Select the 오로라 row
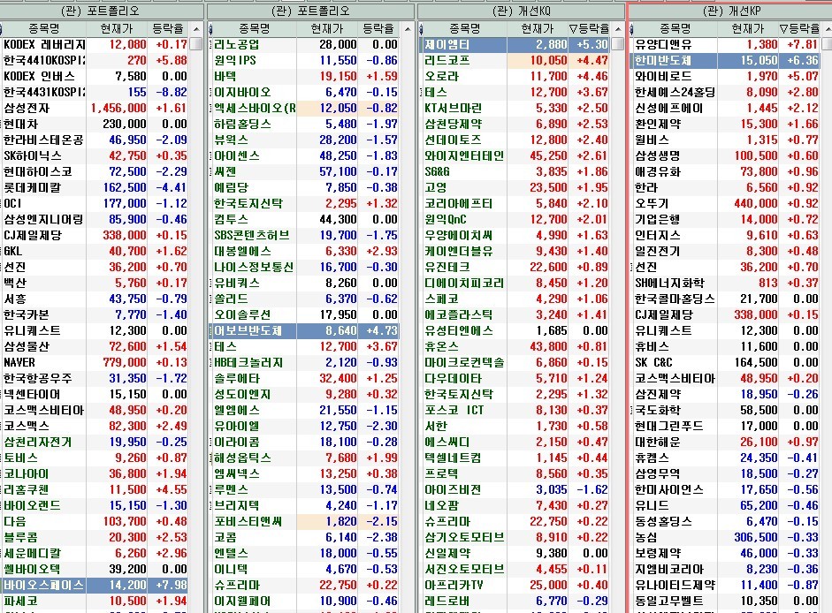Viewport: 832px width, 613px height. pyautogui.click(x=515, y=76)
